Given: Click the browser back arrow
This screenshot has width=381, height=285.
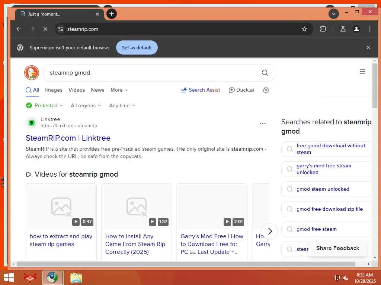Looking at the screenshot, I should (19, 29).
